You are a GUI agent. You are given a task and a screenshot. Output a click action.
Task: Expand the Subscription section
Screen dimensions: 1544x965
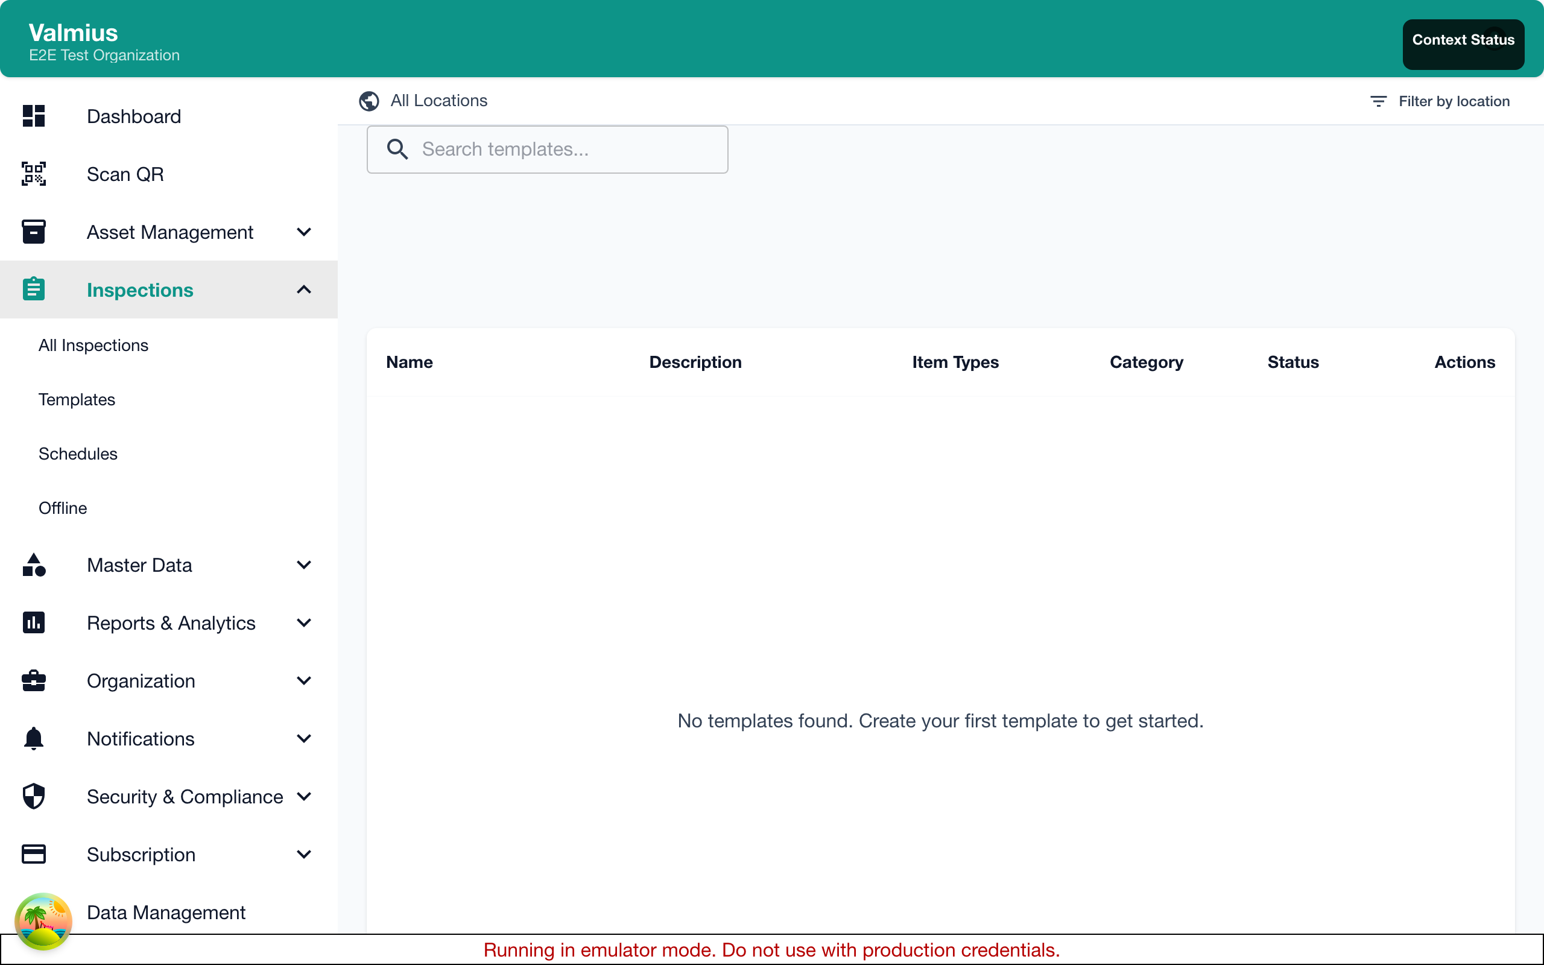tap(305, 854)
